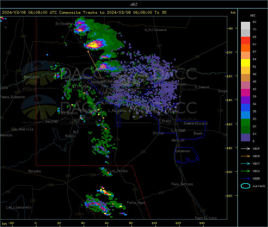Click the 'VBCP' legend label
This screenshot has width=268, height=227.
256,149
